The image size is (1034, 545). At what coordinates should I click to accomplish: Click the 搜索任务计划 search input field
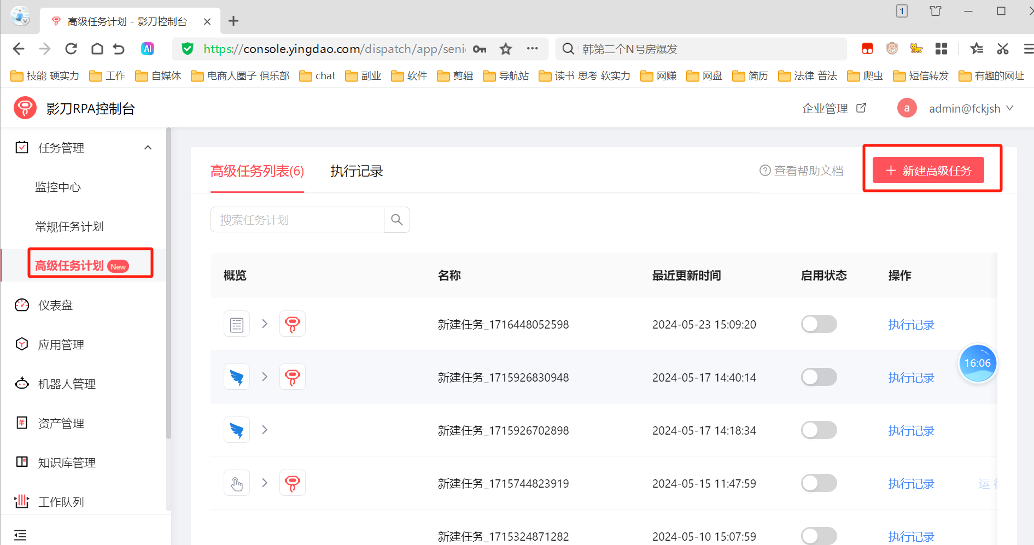pos(297,220)
